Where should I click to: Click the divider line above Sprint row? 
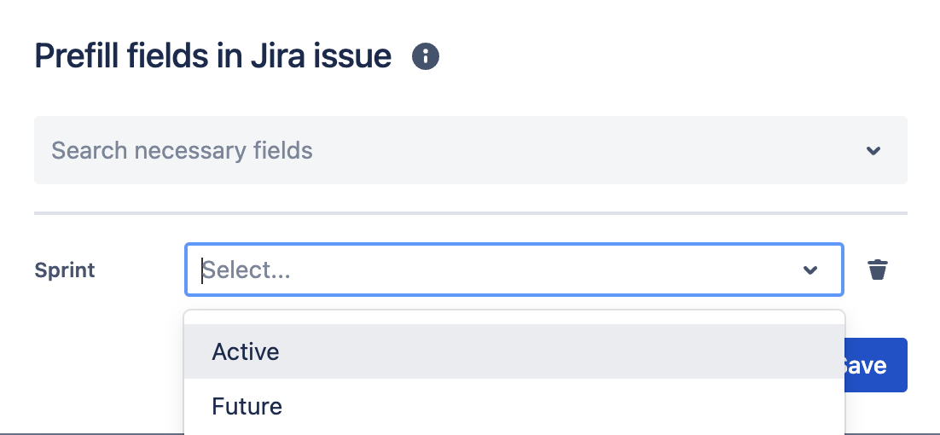click(x=470, y=212)
